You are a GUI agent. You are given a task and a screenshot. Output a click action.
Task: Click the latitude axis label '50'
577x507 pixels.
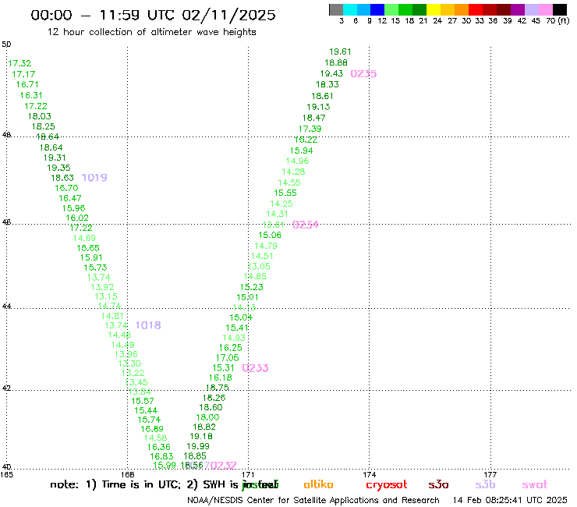6,44
